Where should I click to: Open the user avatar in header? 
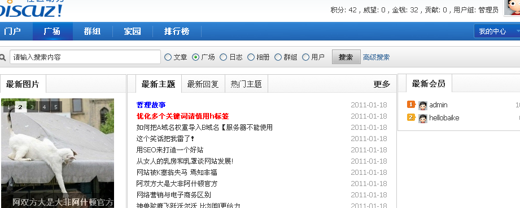pos(512,7)
